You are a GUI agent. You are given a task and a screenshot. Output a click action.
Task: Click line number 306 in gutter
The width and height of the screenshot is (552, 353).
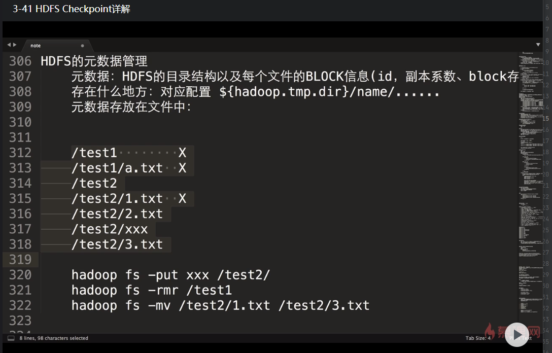pyautogui.click(x=20, y=61)
